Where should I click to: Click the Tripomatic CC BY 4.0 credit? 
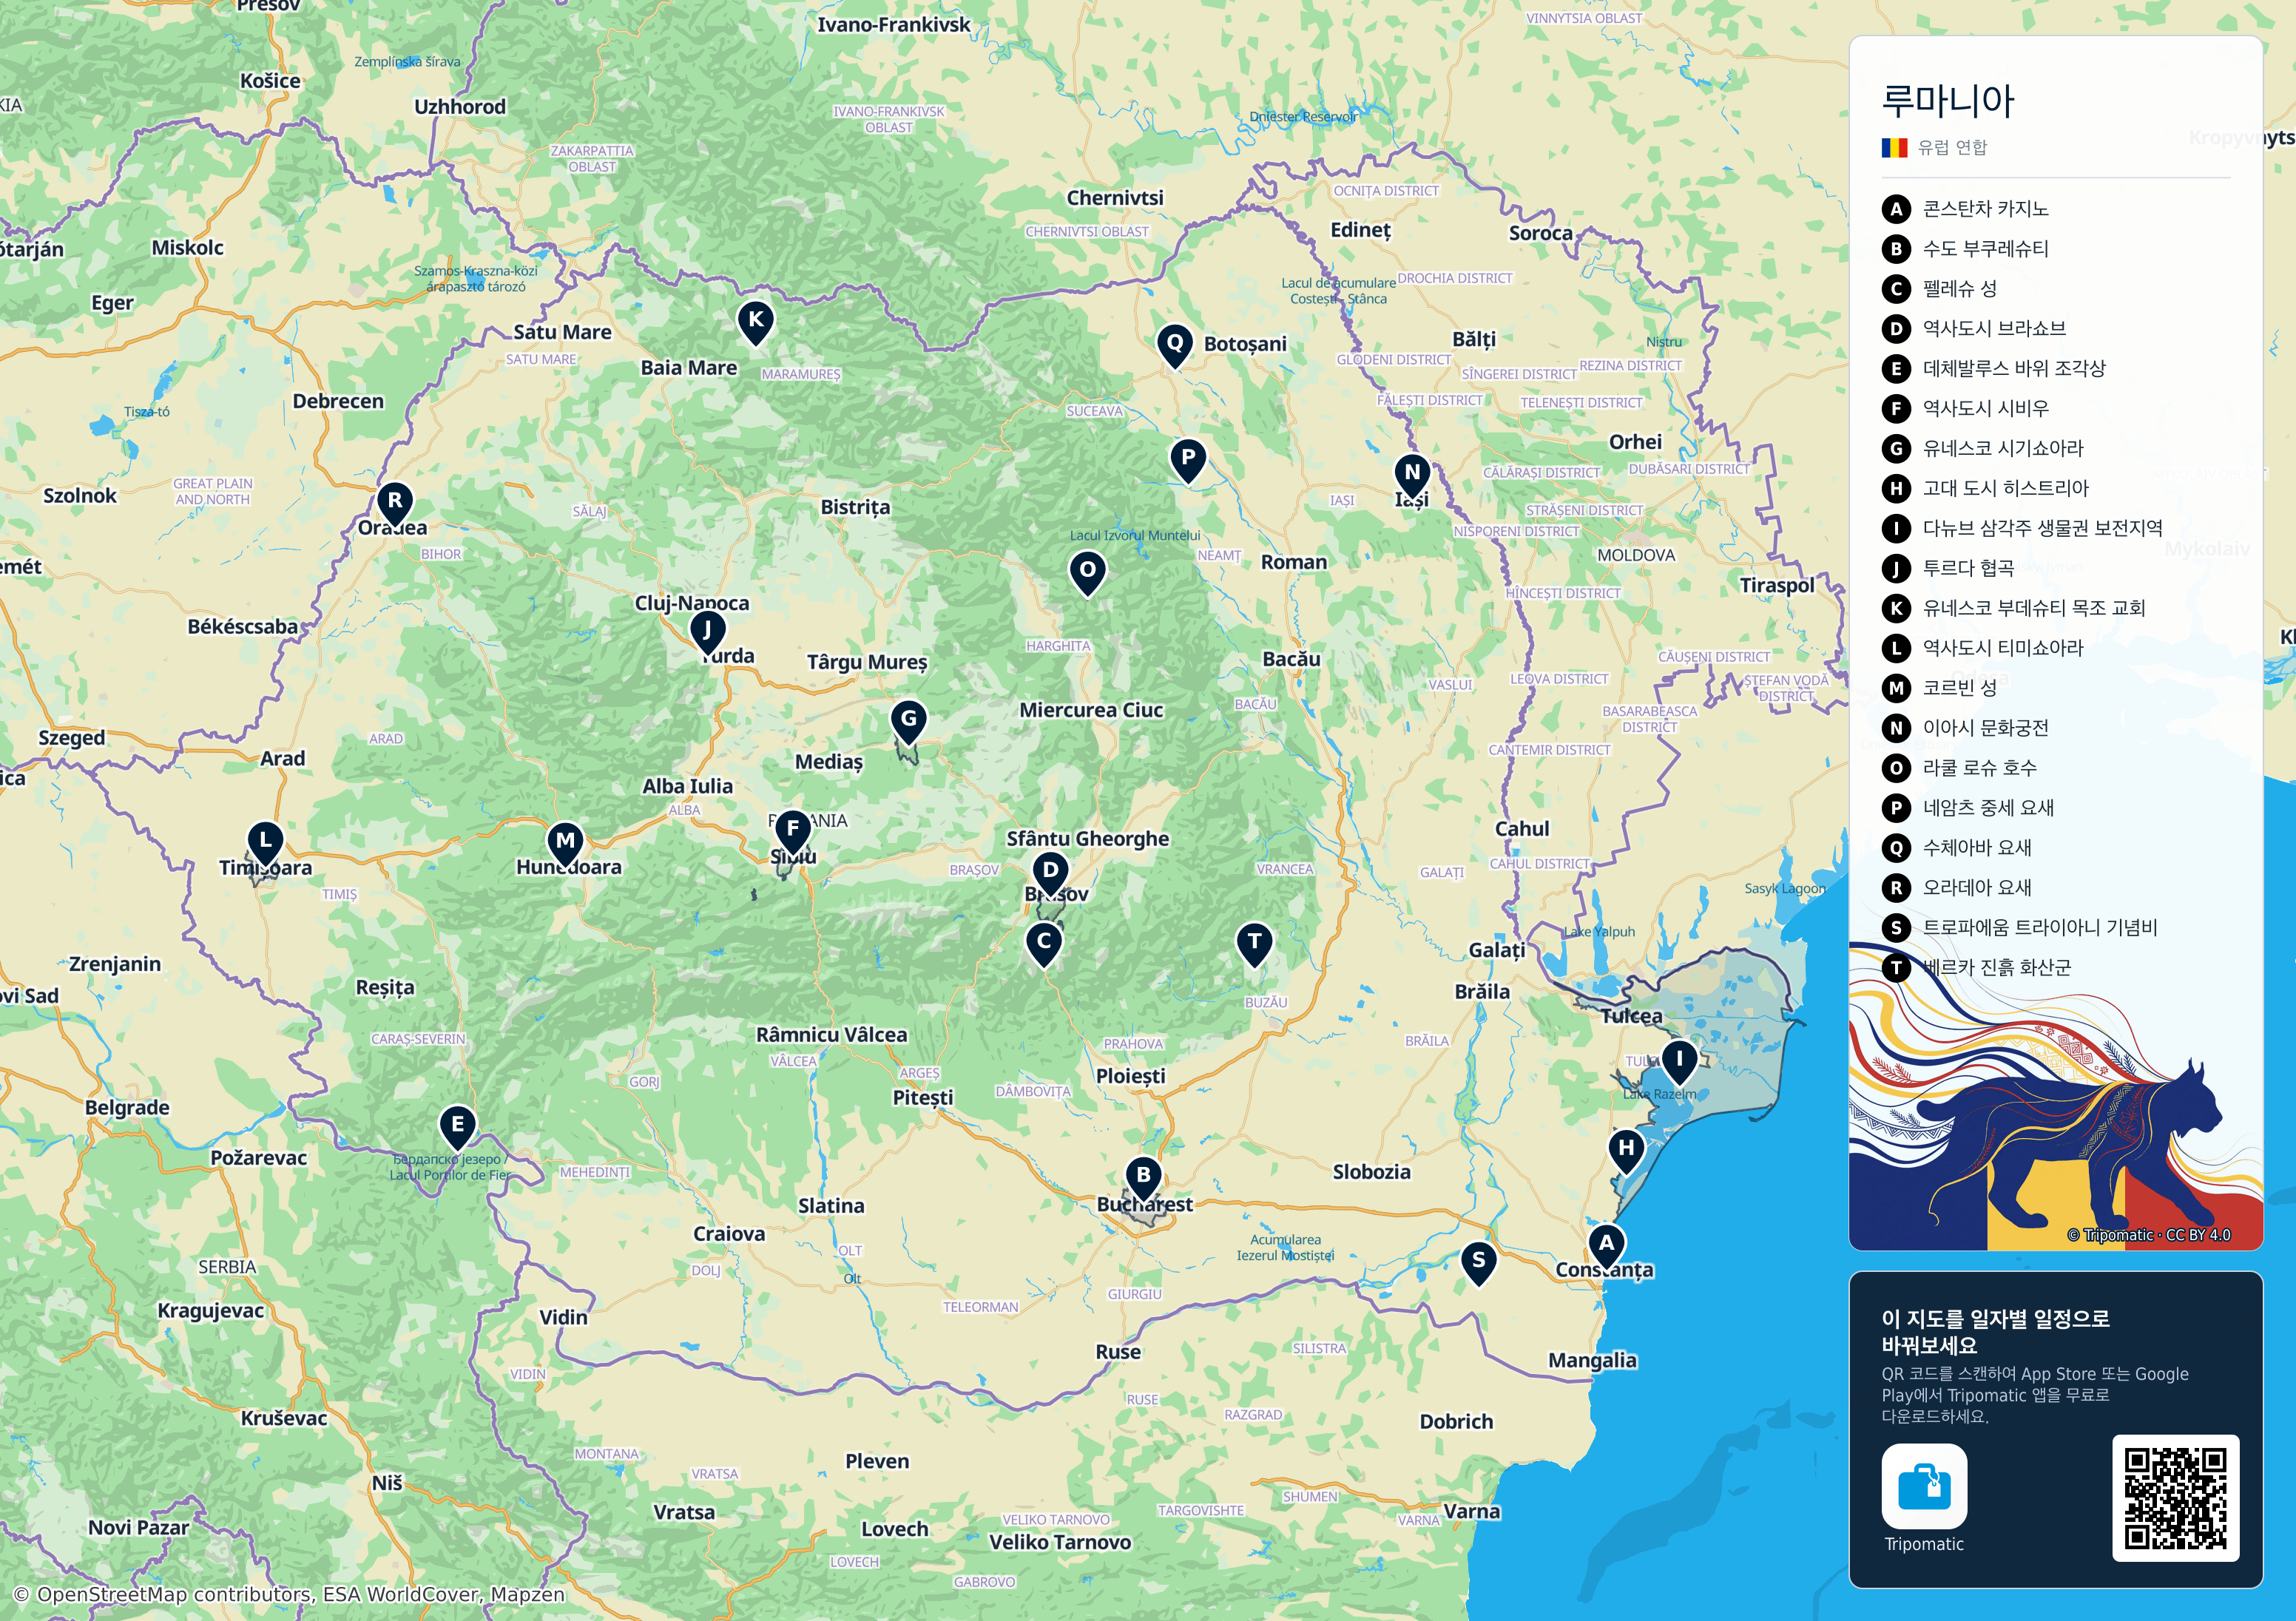coord(2149,1235)
